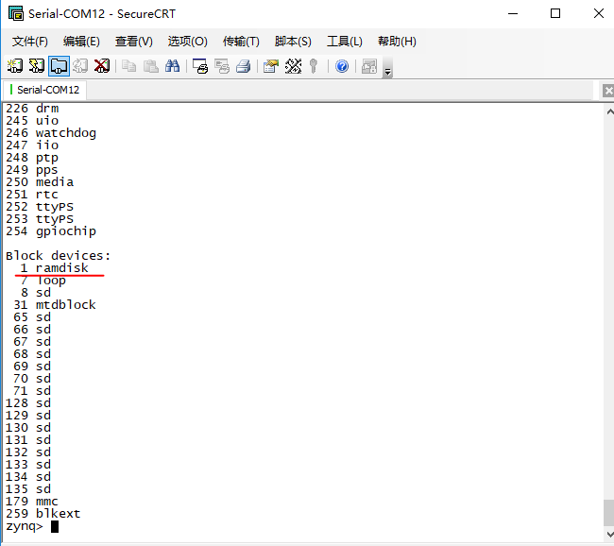This screenshot has height=546, width=614.
Task: Open the 查看(V) menu
Action: click(x=134, y=42)
